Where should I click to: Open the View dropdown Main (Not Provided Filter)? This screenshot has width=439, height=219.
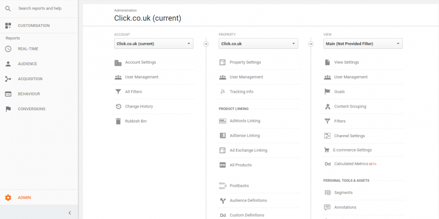tap(363, 44)
